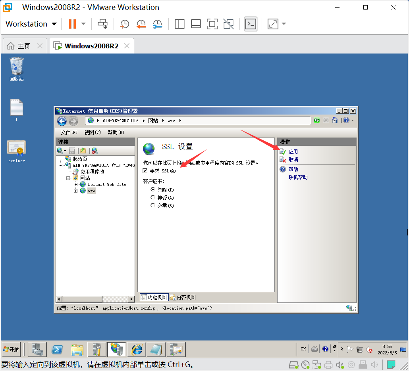The image size is (409, 371).
Task: Switch to Unity mode
Action: click(x=228, y=24)
